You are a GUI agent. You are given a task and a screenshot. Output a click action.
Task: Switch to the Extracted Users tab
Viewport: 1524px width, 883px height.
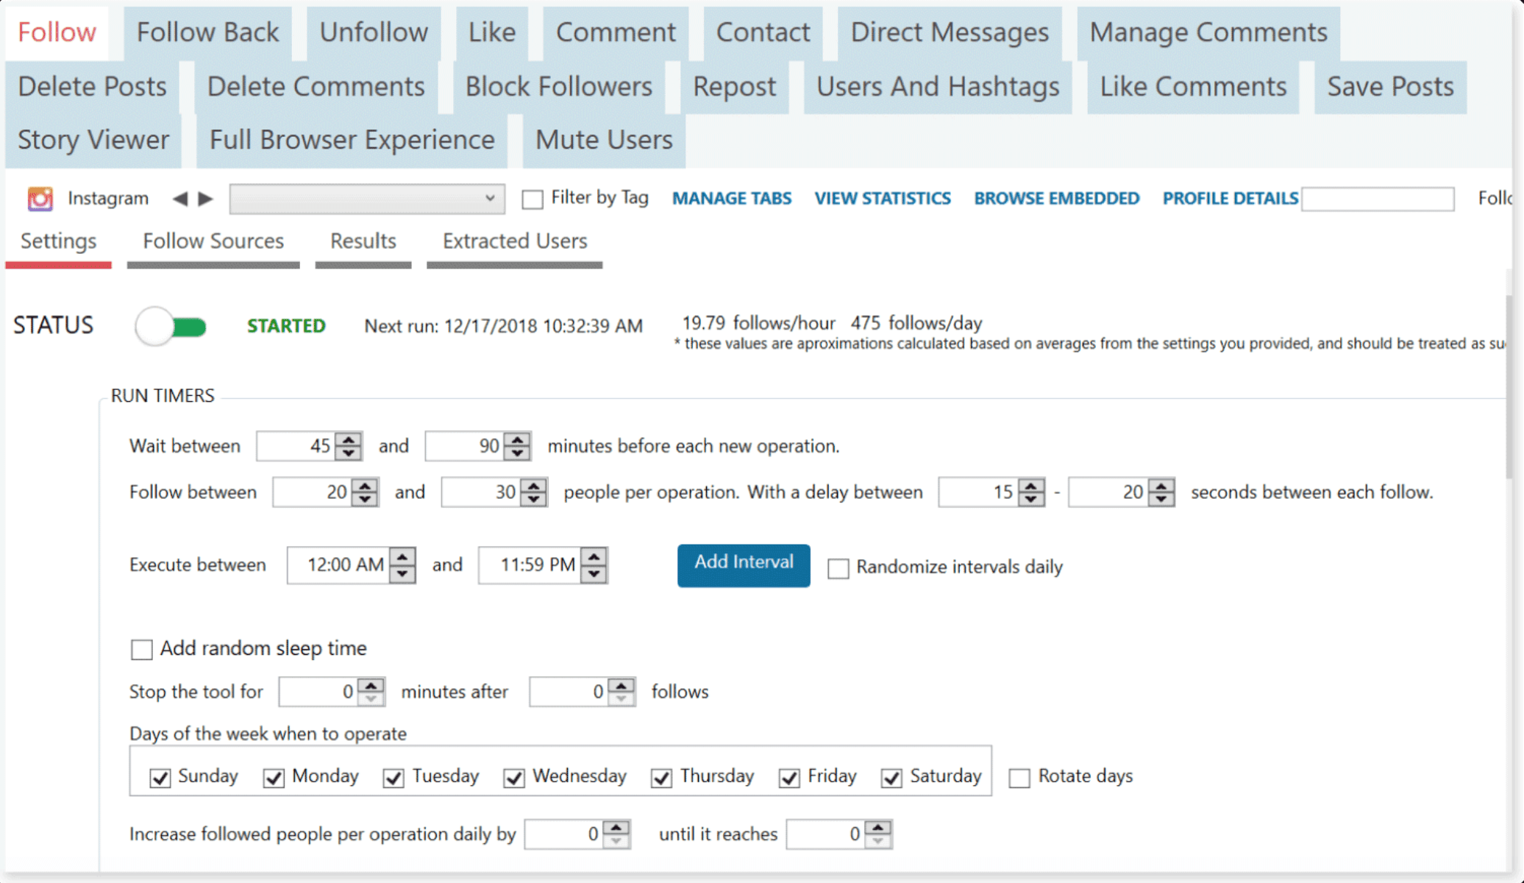coord(513,241)
